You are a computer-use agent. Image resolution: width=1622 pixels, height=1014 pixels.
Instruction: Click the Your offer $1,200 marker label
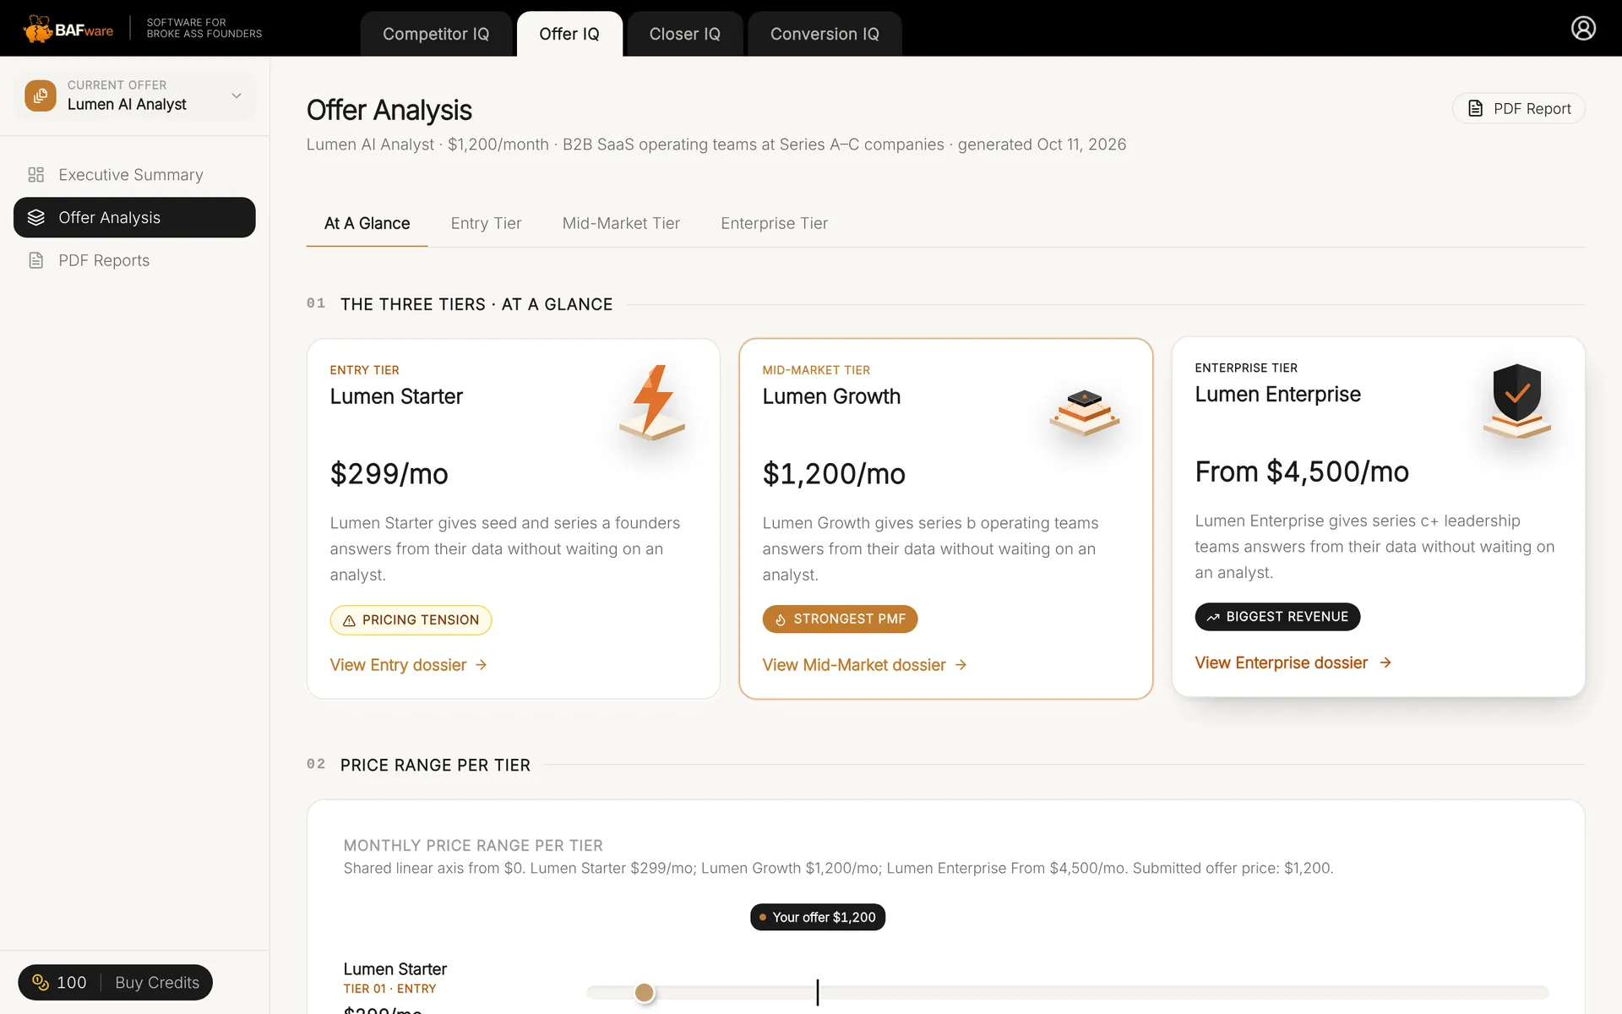pos(818,917)
